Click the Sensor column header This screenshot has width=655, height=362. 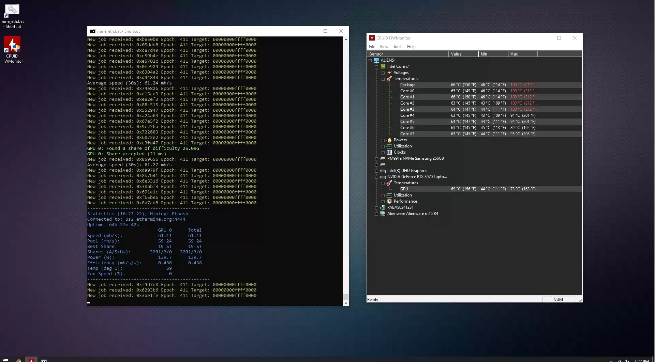point(408,54)
